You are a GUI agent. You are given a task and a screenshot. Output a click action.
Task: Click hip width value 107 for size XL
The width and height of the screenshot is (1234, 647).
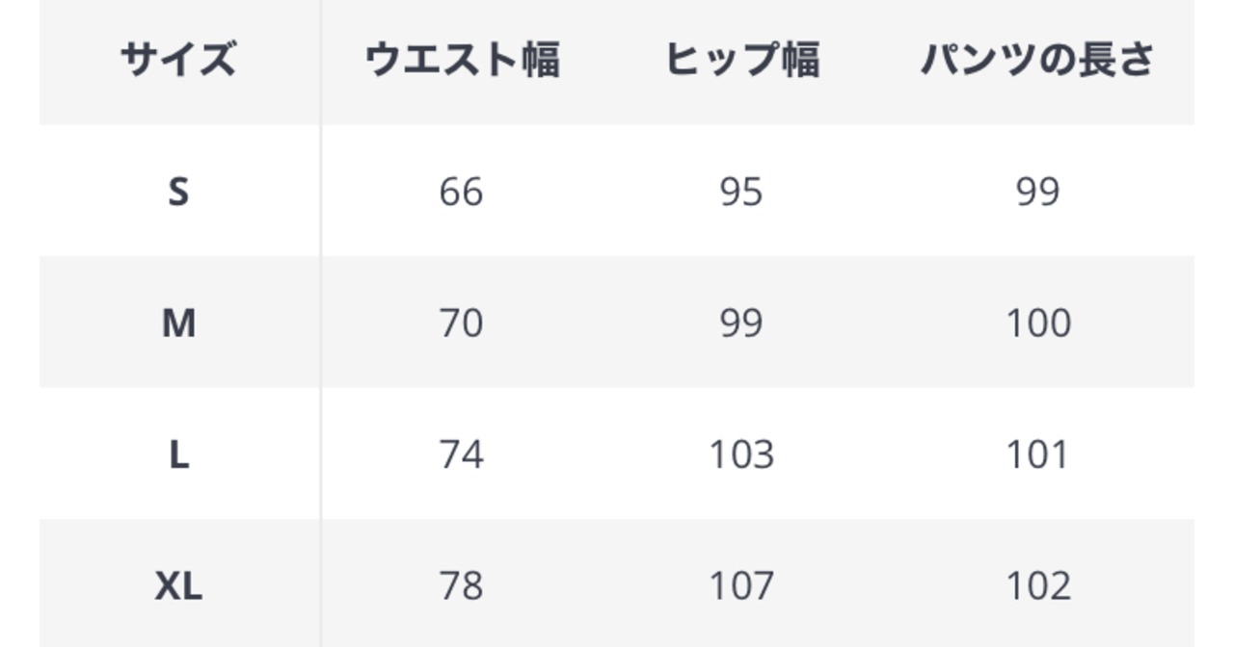[741, 585]
